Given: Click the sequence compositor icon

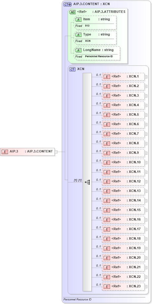Looking at the screenshot, I should click(87, 182).
